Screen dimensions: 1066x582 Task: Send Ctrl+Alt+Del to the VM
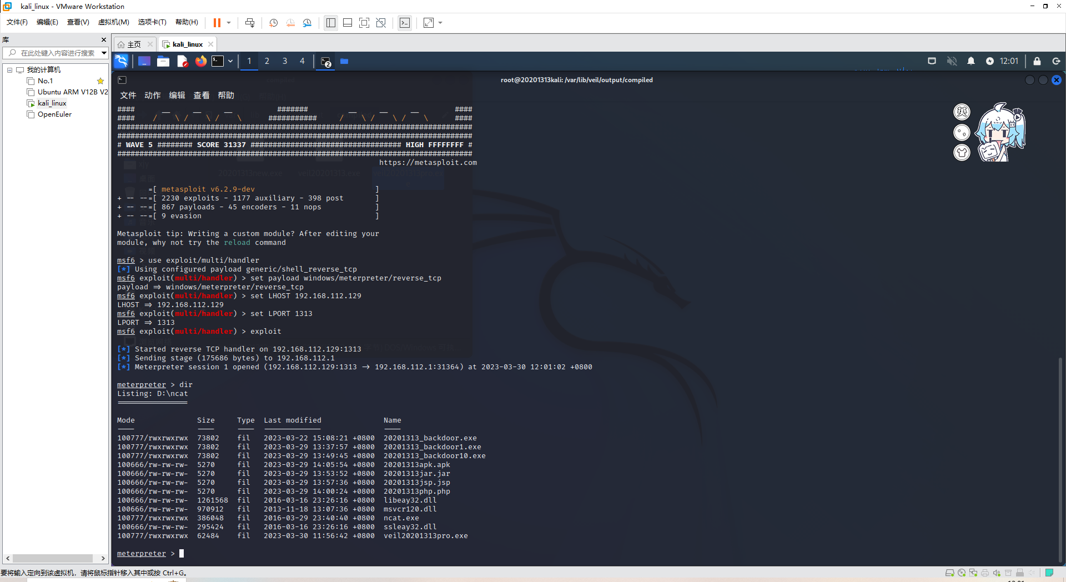250,23
